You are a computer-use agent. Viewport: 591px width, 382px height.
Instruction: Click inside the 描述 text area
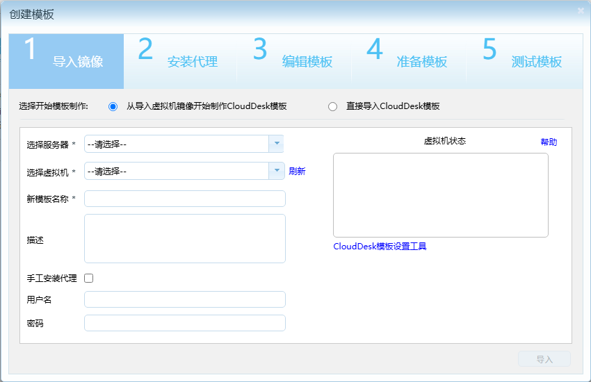tap(185, 239)
